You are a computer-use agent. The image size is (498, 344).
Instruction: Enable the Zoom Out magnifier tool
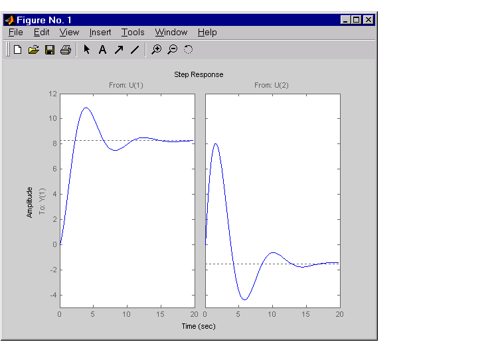[172, 49]
